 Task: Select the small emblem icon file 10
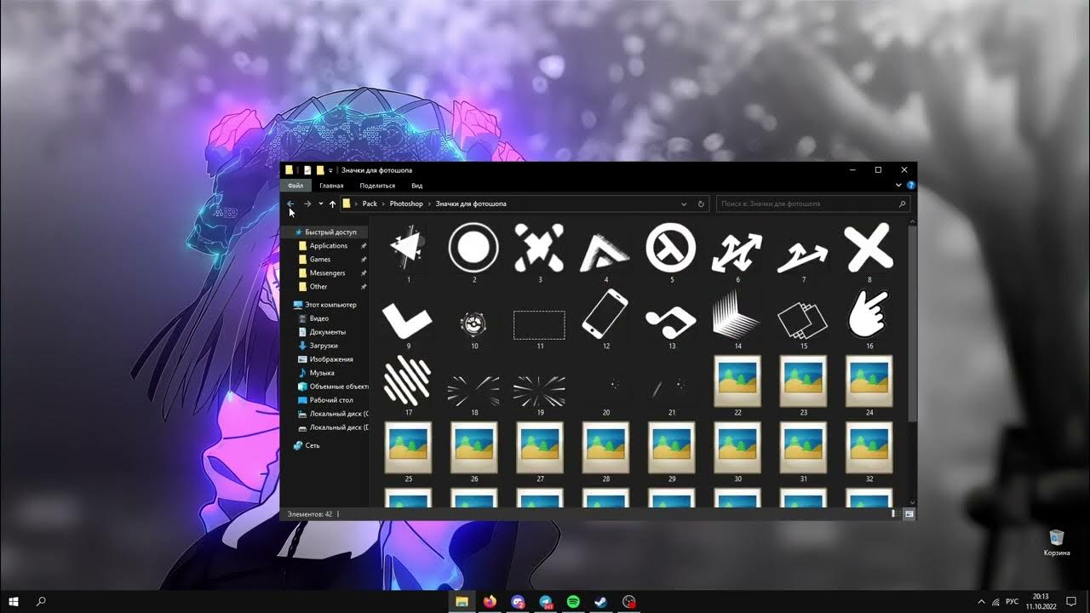click(x=474, y=323)
